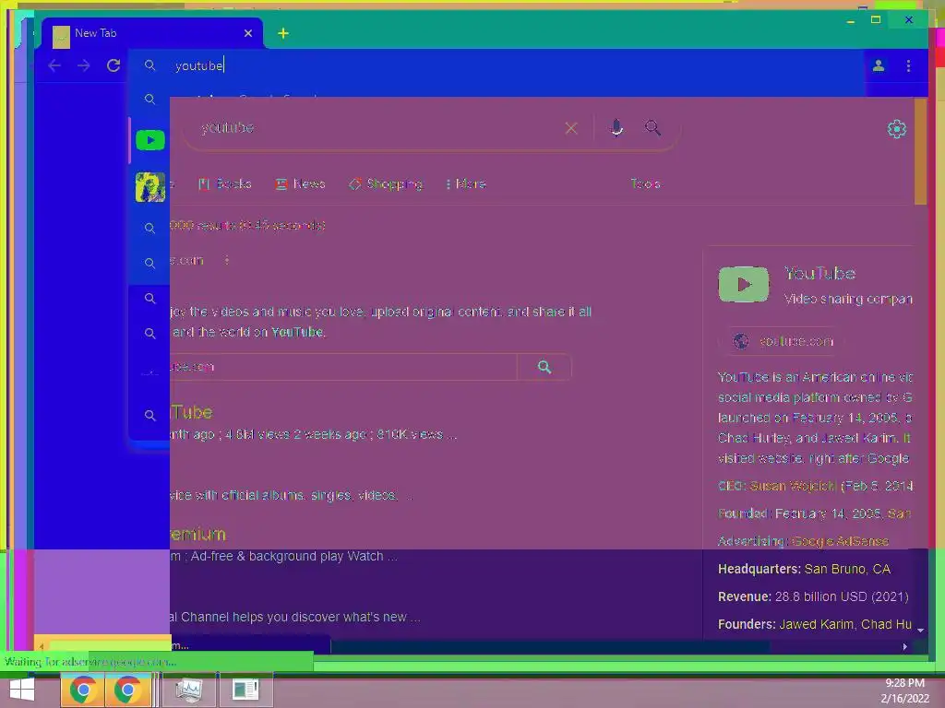This screenshot has width=945, height=708.
Task: Clear the Google search box with X
Action: click(570, 127)
